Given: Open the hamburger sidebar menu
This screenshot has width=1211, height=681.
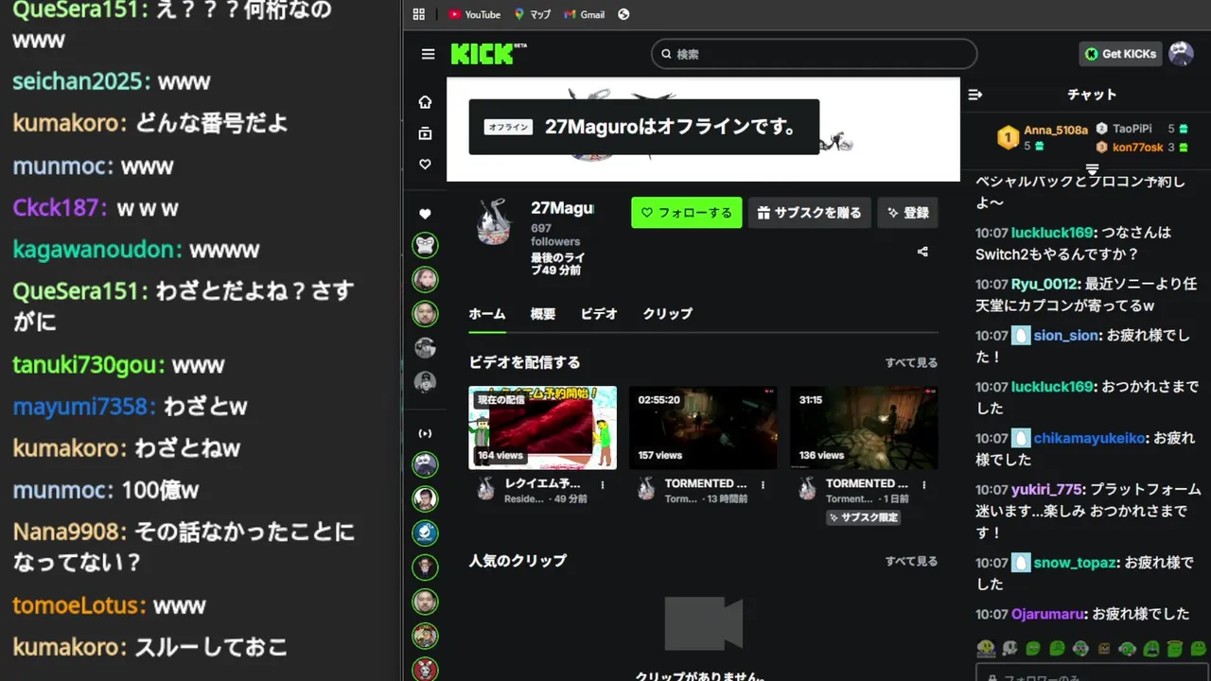Looking at the screenshot, I should pyautogui.click(x=428, y=54).
